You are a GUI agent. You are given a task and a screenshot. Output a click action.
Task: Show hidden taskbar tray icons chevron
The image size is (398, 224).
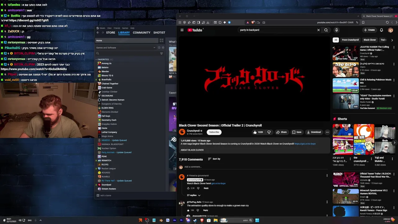point(40,220)
